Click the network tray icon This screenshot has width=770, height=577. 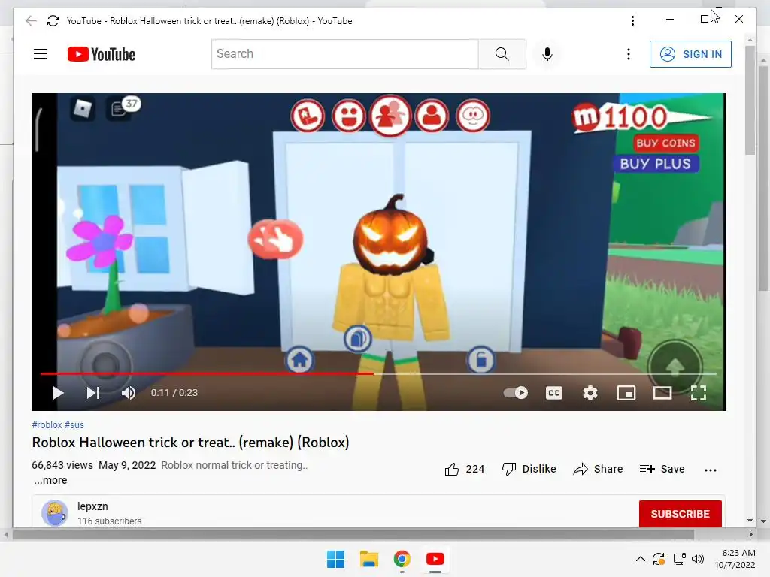click(x=680, y=559)
